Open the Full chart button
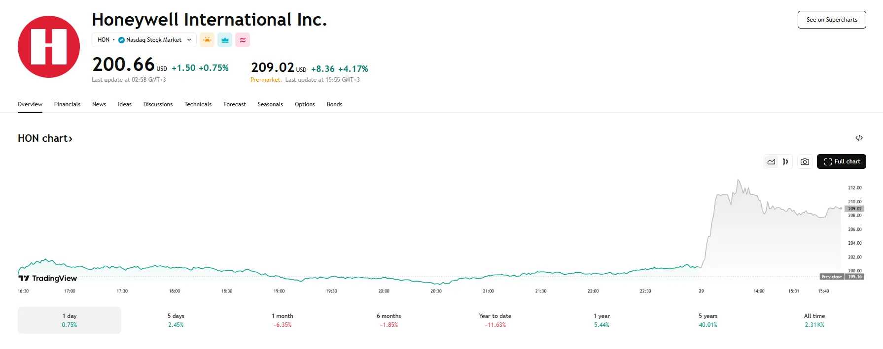The image size is (883, 349). (x=842, y=161)
